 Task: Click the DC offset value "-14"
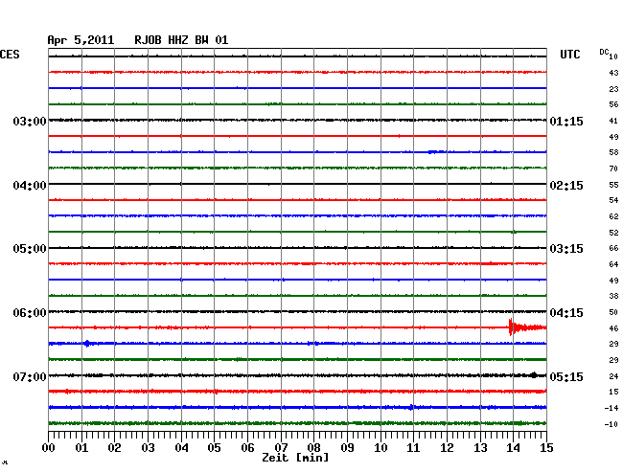tap(611, 408)
